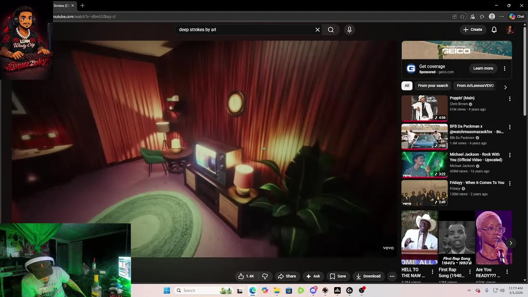Click the geico.com sponsored link
Screen dimensions: 528x297
click(x=446, y=72)
